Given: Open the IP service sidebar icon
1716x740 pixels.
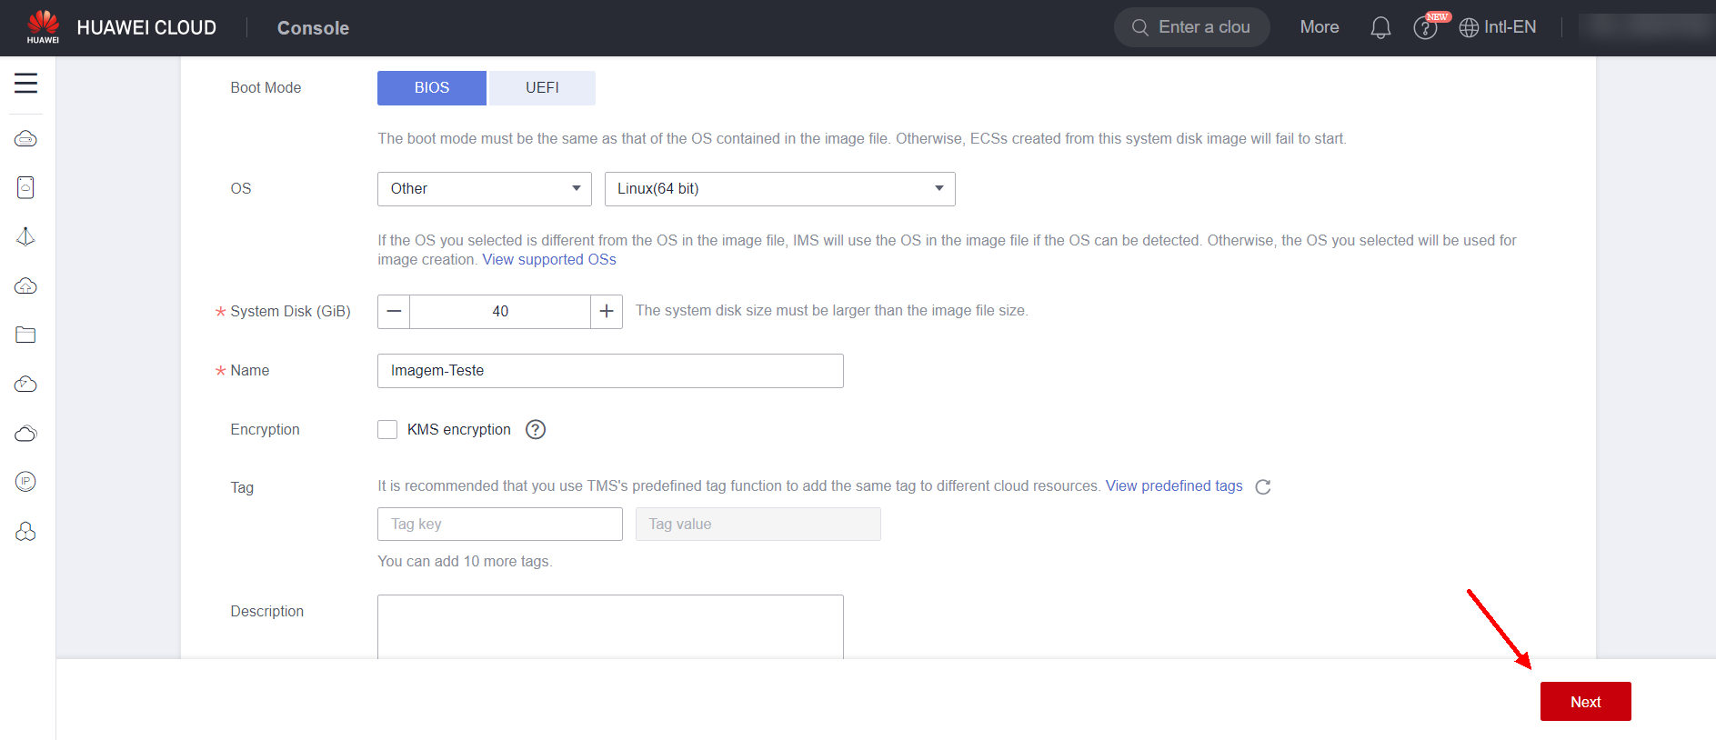Looking at the screenshot, I should [25, 482].
